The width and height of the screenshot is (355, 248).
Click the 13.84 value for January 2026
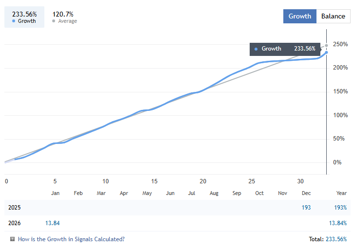52,223
